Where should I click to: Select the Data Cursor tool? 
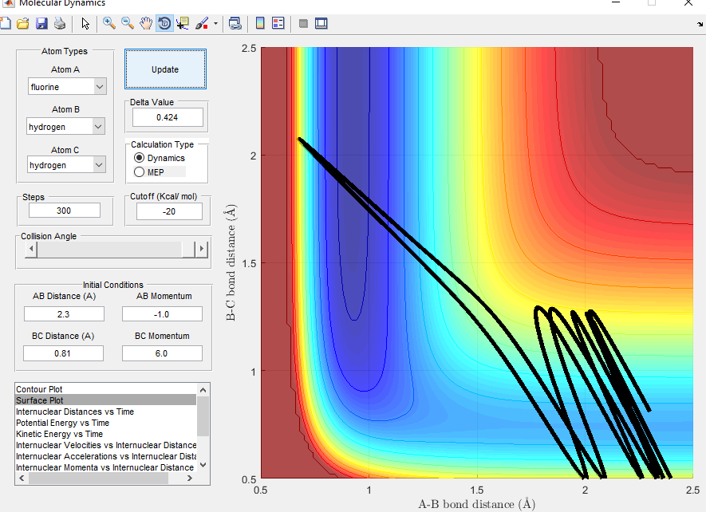[x=183, y=23]
